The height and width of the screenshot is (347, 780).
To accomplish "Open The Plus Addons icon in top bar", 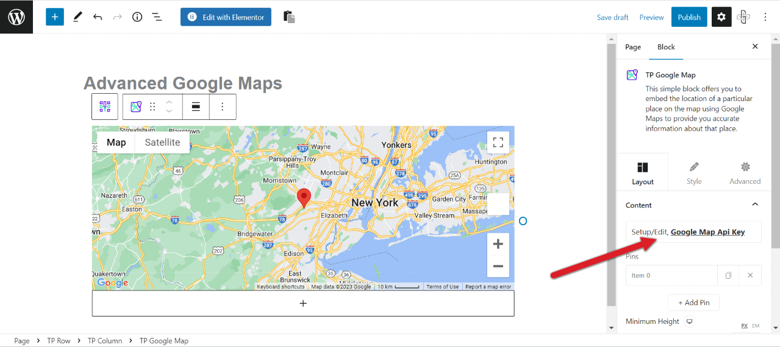I will (743, 17).
